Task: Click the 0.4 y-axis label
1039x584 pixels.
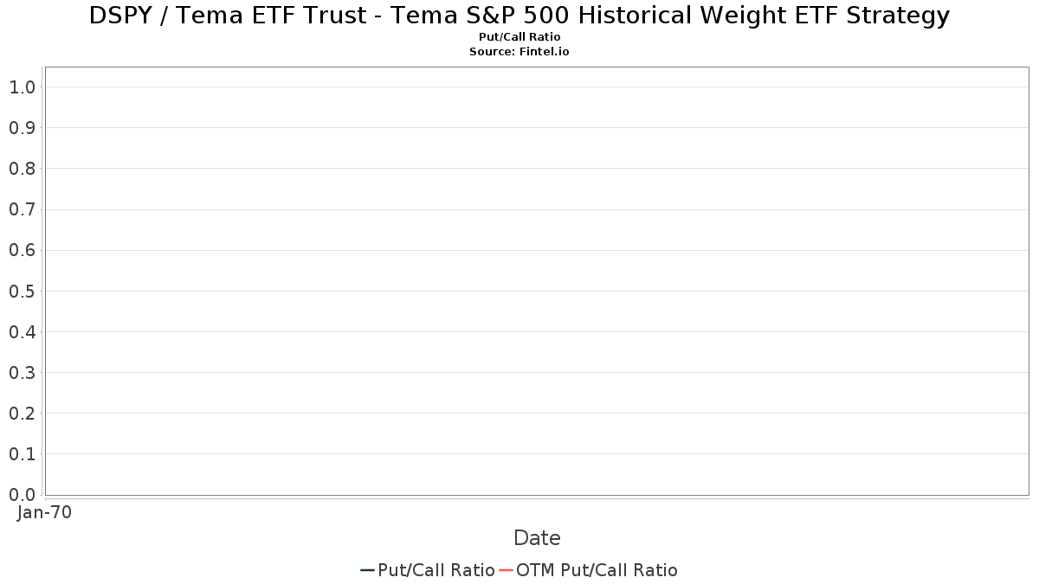Action: [22, 331]
